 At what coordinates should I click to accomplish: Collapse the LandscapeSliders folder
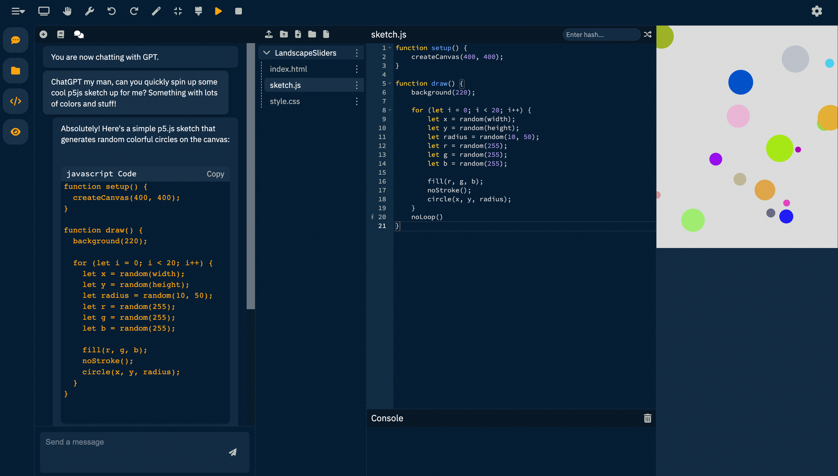tap(266, 53)
